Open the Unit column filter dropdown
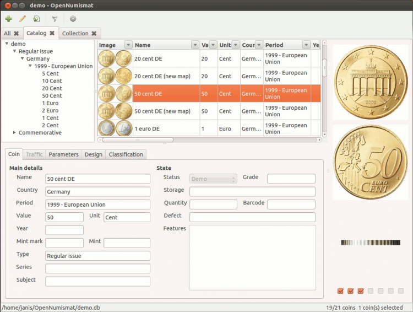This screenshot has width=413, height=312. pyautogui.click(x=236, y=45)
